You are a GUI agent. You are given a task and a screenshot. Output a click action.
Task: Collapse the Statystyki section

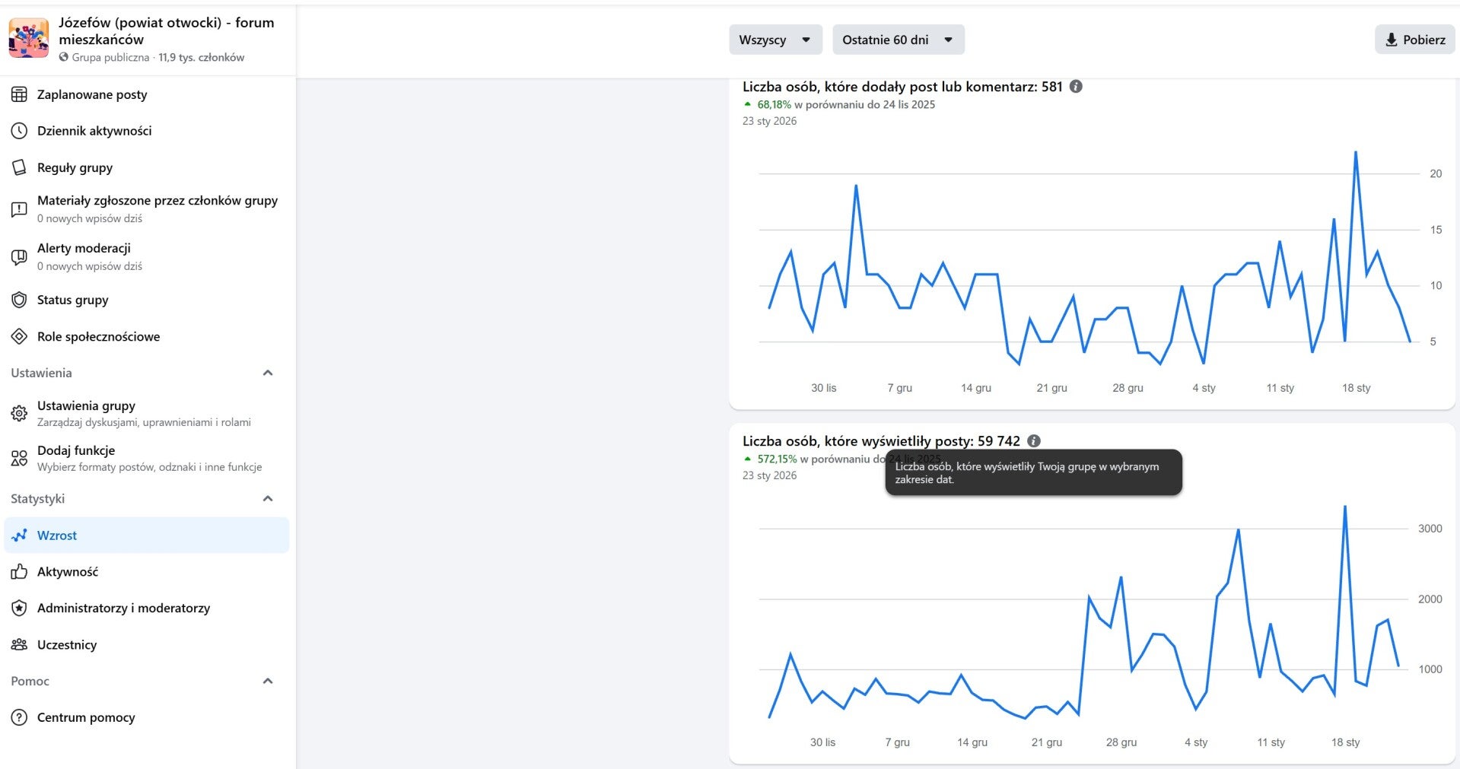[x=268, y=499]
